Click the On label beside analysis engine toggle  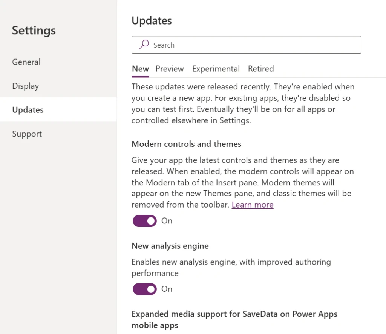coord(167,289)
